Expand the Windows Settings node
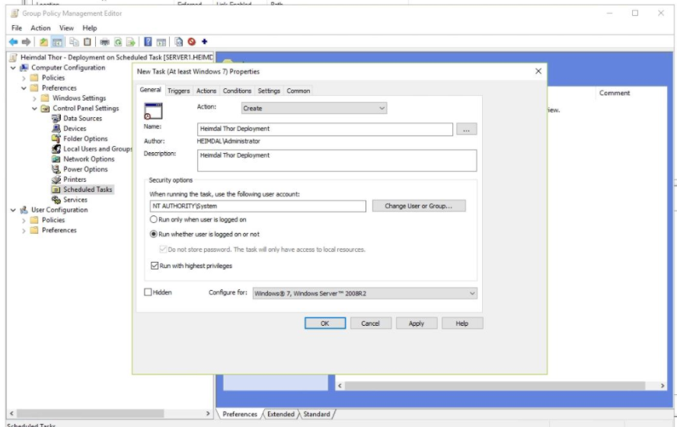 34,98
